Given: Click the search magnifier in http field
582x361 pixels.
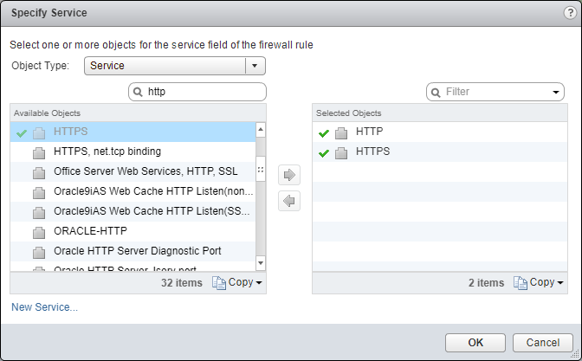Looking at the screenshot, I should click(x=139, y=92).
